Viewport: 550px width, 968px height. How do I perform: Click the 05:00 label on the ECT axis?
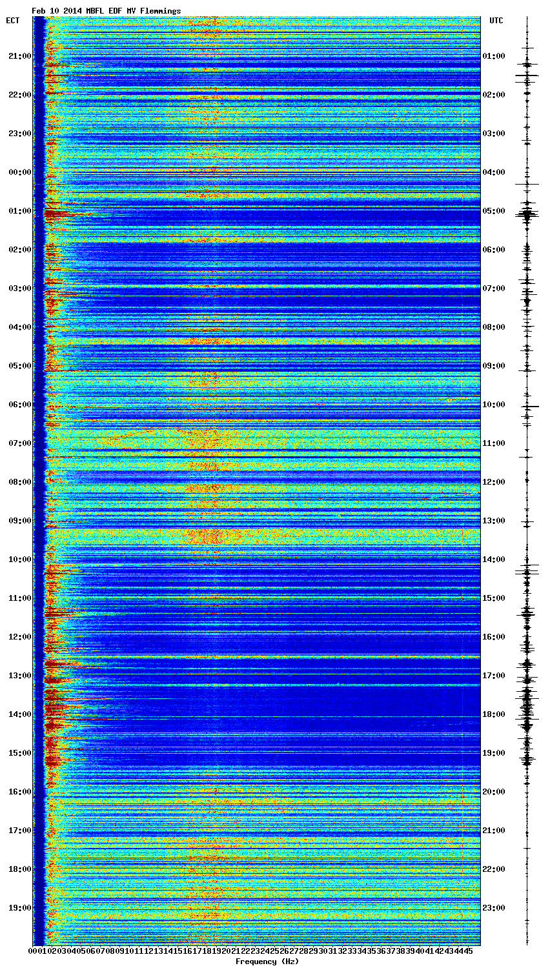point(19,366)
